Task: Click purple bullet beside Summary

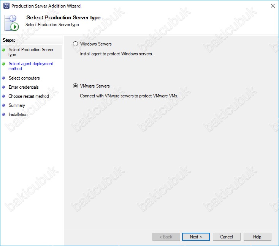Action: pos(3,105)
